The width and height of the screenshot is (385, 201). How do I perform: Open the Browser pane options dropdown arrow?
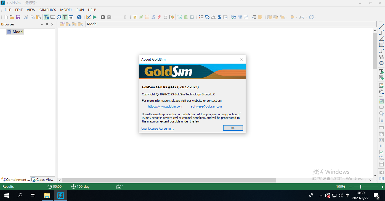click(42, 24)
